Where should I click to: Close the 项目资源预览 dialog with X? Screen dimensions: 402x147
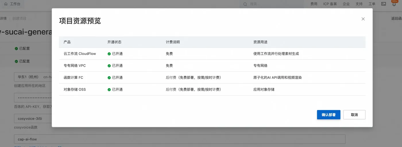363,19
